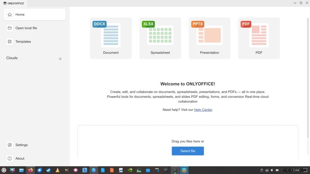Open the blue shopping bag store icon
310x174 pixels.
(x=148, y=170)
